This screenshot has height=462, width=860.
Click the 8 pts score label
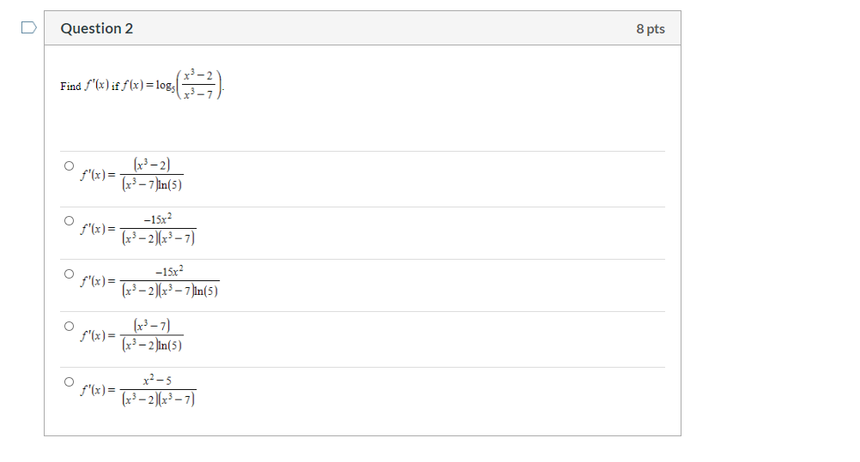(651, 28)
